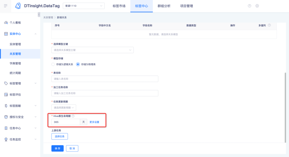Click the 标签脱敏 masking icon
This screenshot has width=289, height=157.
[6, 106]
